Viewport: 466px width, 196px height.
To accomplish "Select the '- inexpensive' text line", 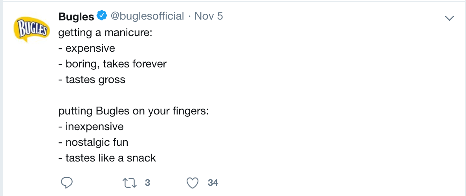I will click(91, 127).
